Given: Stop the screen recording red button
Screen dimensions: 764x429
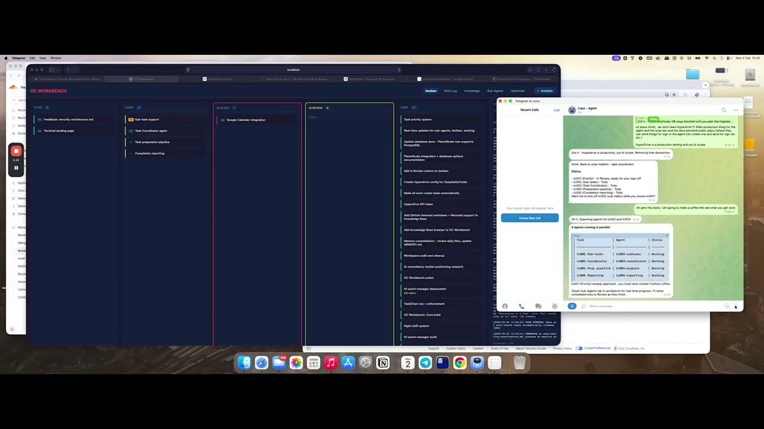Looking at the screenshot, I should click(x=16, y=151).
